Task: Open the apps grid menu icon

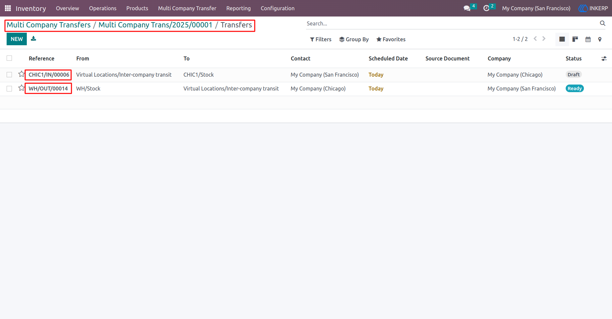Action: tap(8, 8)
